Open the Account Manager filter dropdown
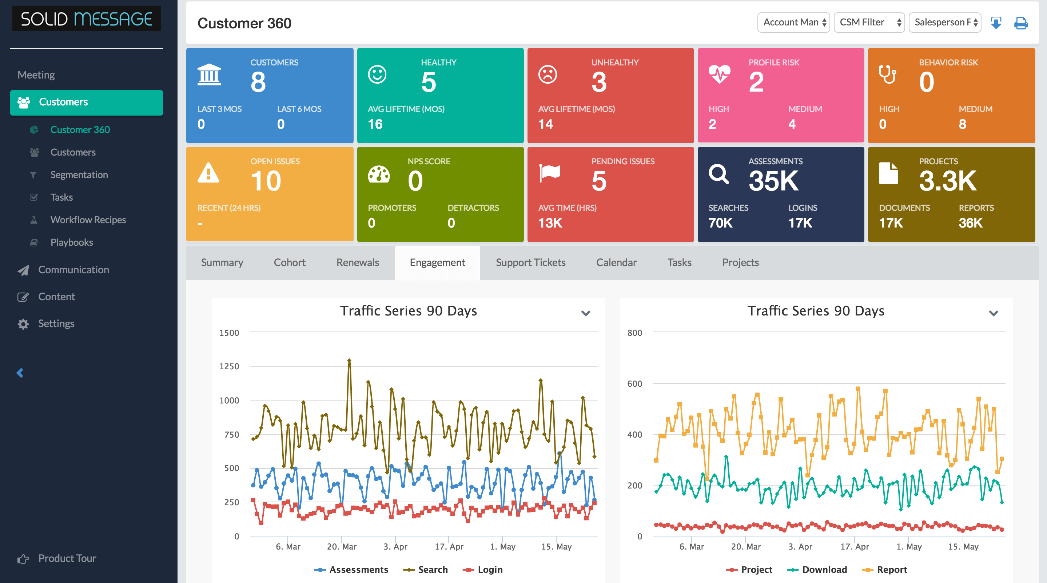Image resolution: width=1047 pixels, height=583 pixels. pos(793,22)
